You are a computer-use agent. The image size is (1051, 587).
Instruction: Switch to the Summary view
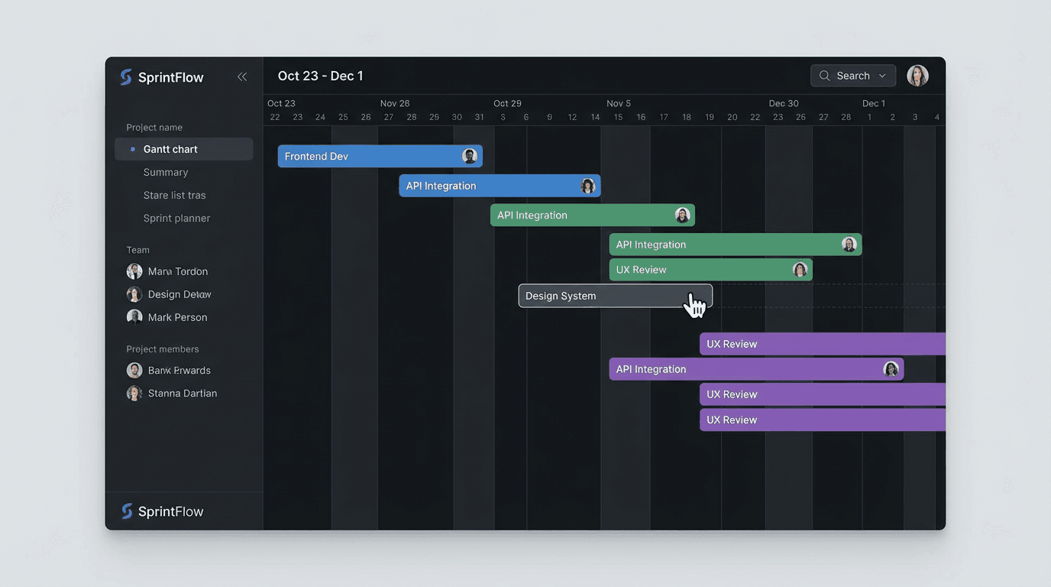point(166,172)
